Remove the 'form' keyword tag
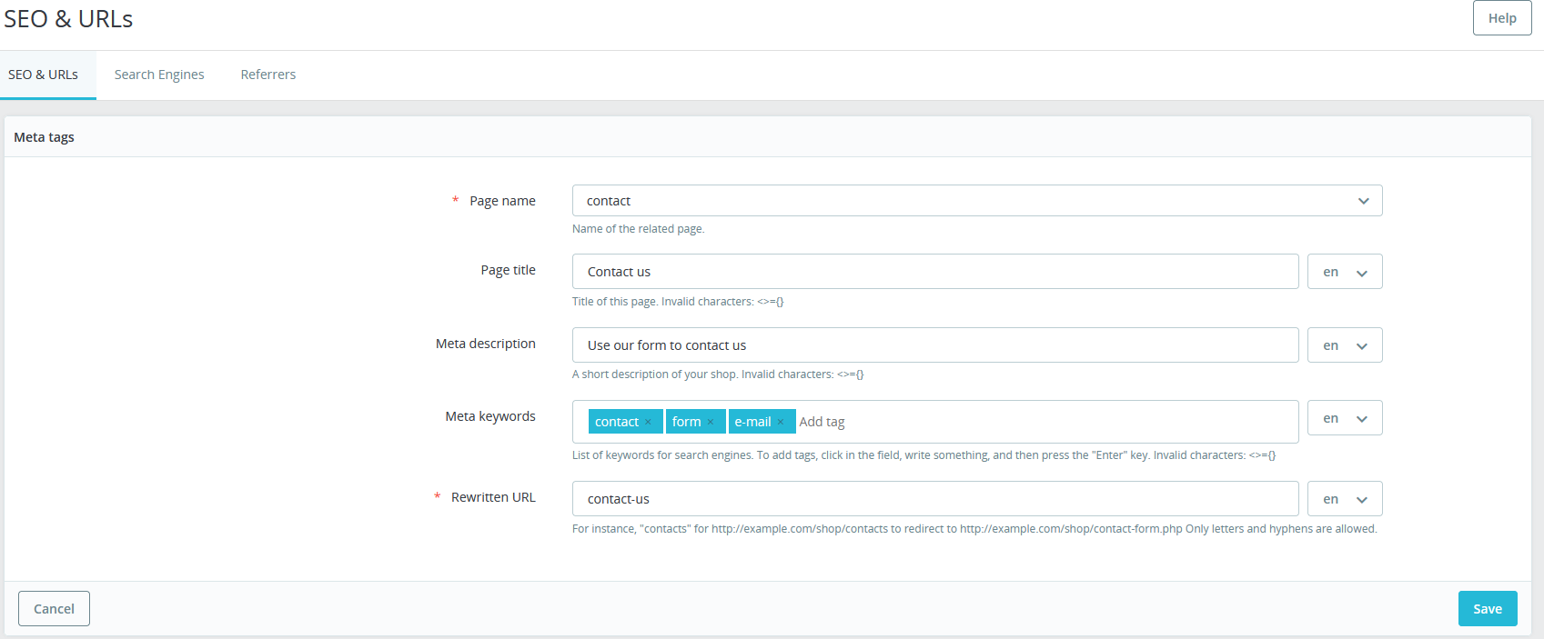This screenshot has width=1544, height=639. (711, 422)
